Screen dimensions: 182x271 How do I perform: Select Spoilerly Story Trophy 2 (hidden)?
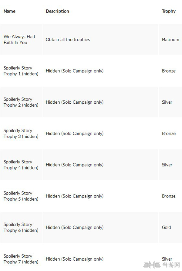(21, 102)
